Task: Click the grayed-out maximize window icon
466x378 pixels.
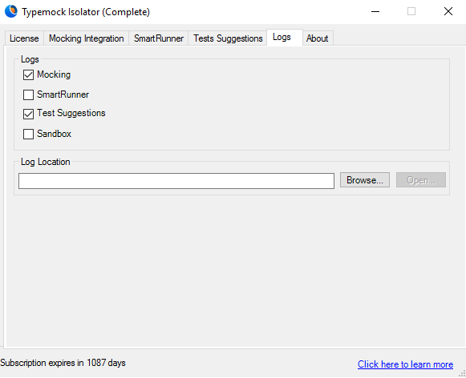Action: click(x=411, y=11)
